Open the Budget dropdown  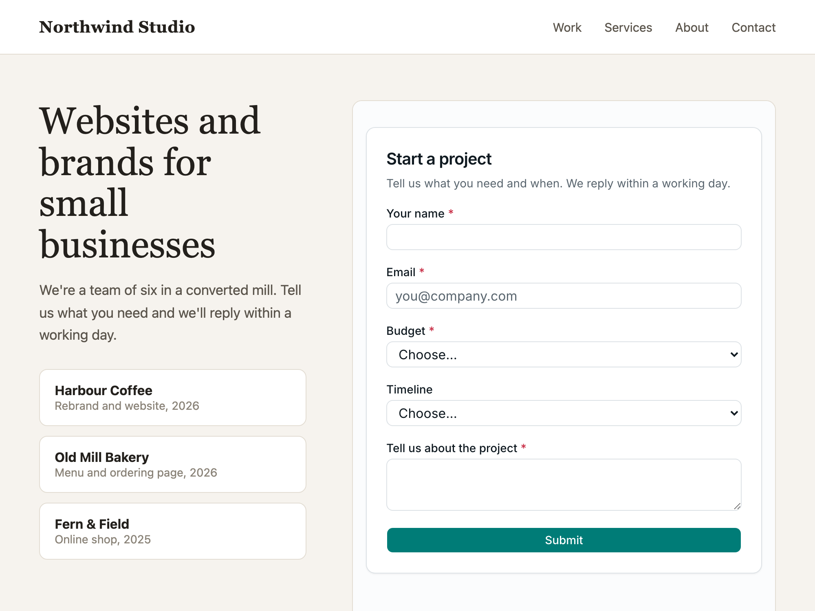[x=564, y=354]
